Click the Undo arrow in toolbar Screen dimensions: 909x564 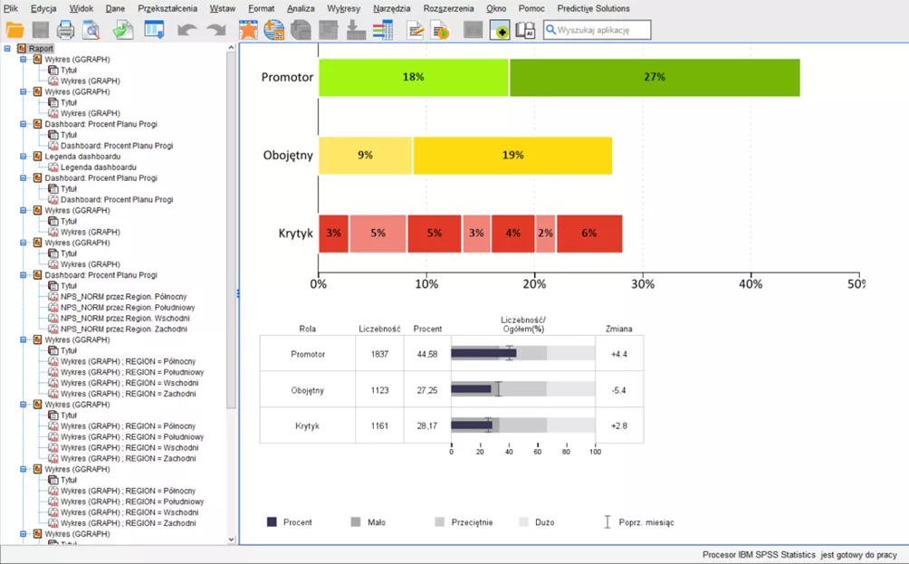coord(187,31)
